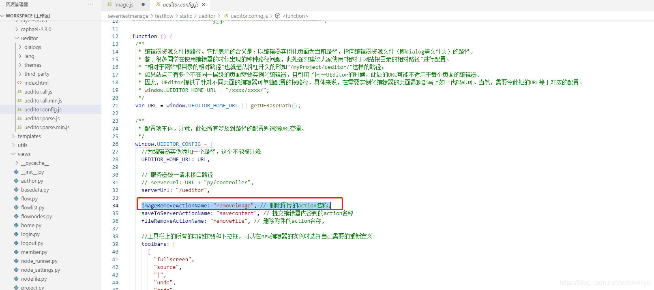
Task: Close the ueditor.config.js tab
Action: pyautogui.click(x=204, y=4)
